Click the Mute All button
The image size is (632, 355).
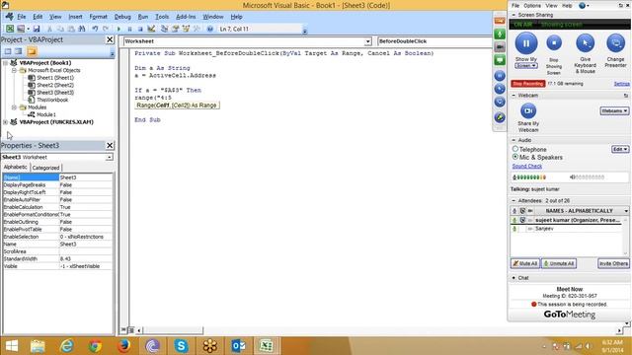[524, 263]
